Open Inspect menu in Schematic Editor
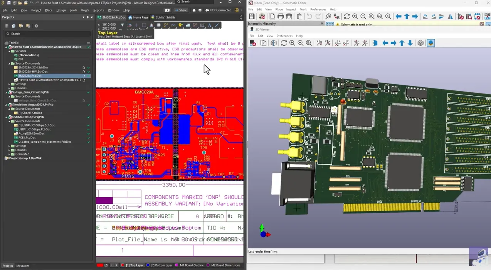Image resolution: width=491 pixels, height=270 pixels. tap(291, 9)
